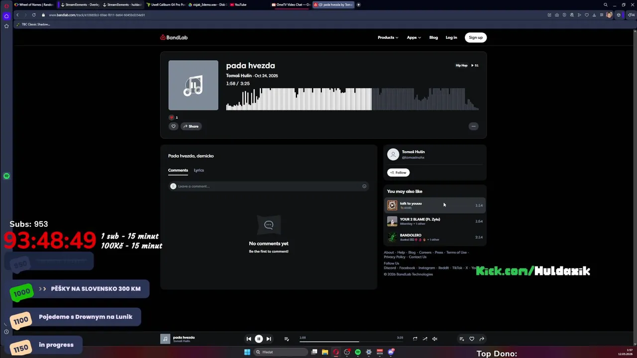Click the Sign up button
The width and height of the screenshot is (637, 358).
pyautogui.click(x=476, y=37)
